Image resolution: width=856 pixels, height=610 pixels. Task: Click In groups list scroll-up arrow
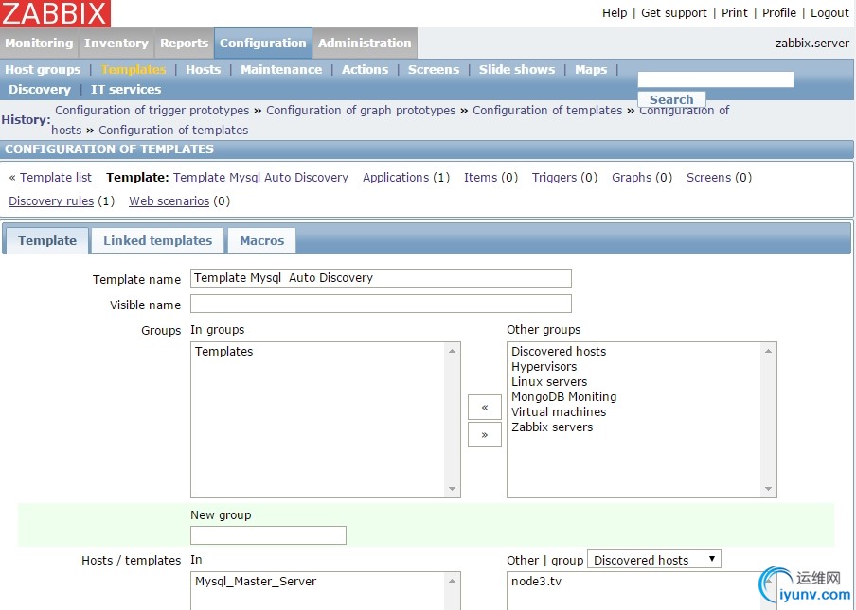[x=452, y=351]
